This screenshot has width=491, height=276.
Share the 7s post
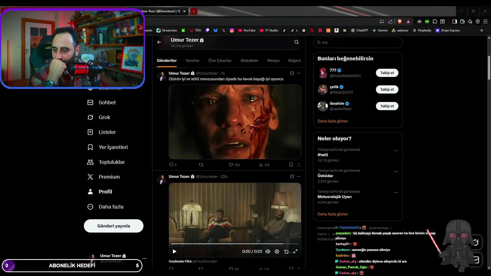pyautogui.click(x=299, y=165)
